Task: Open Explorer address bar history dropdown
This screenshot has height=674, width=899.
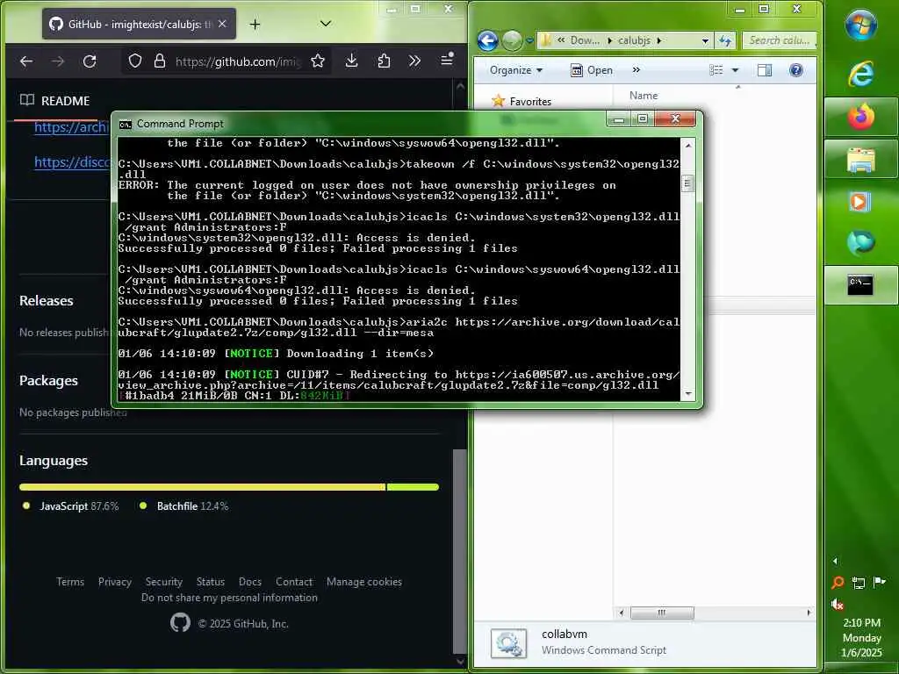Action: point(705,40)
